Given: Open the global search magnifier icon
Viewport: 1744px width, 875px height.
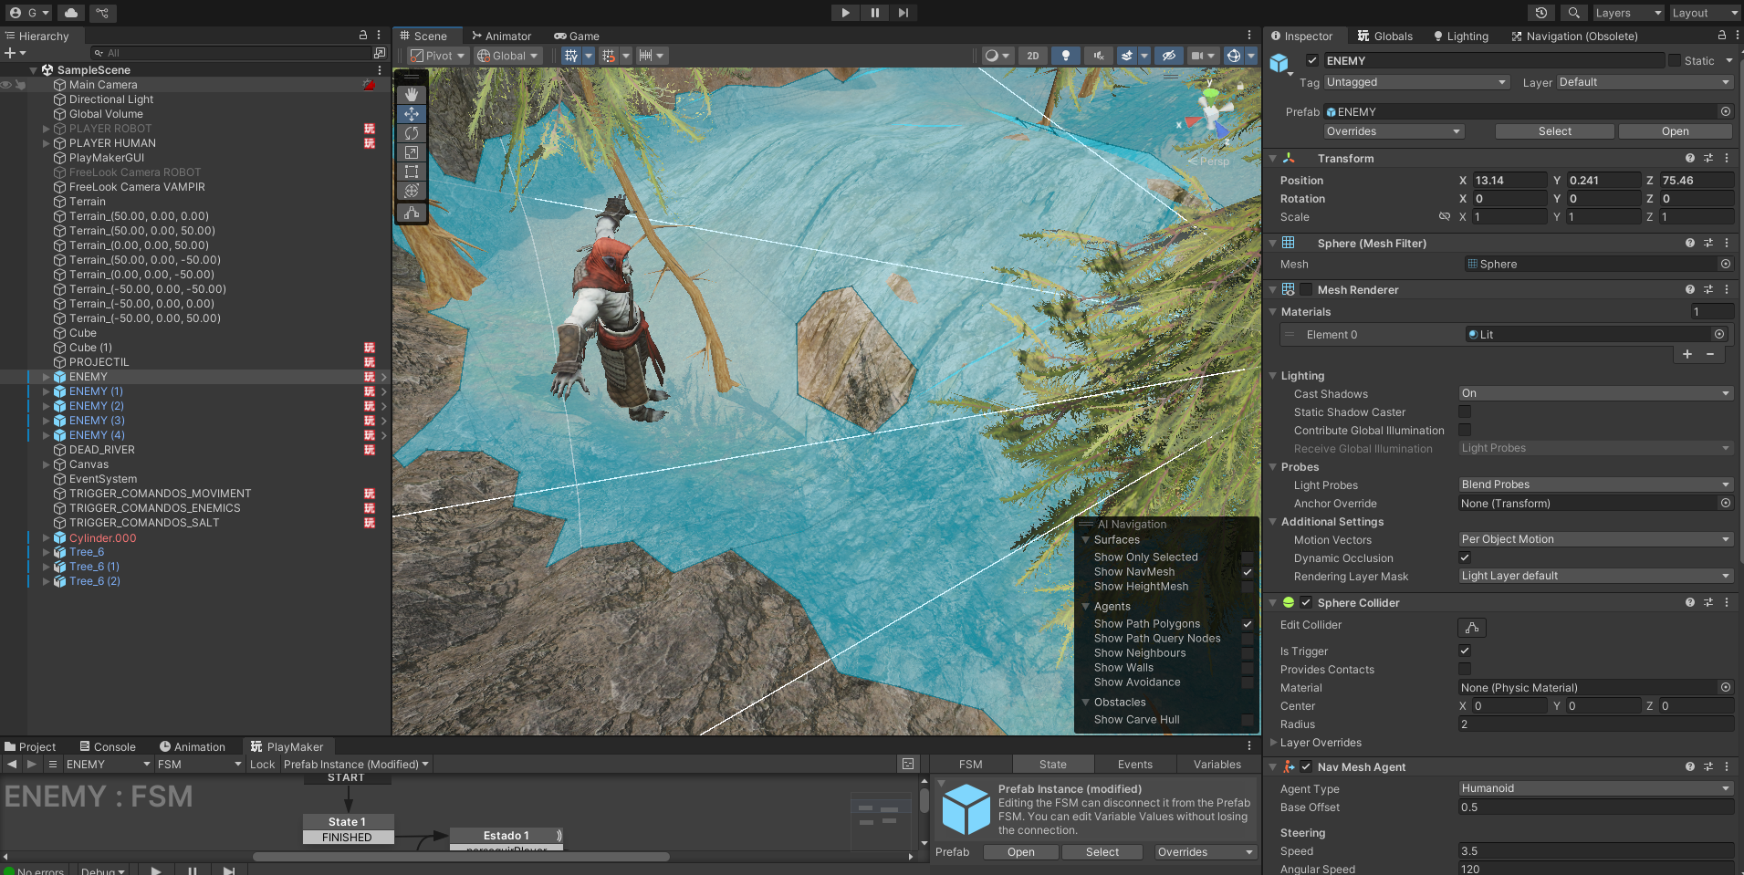Looking at the screenshot, I should tap(1573, 13).
